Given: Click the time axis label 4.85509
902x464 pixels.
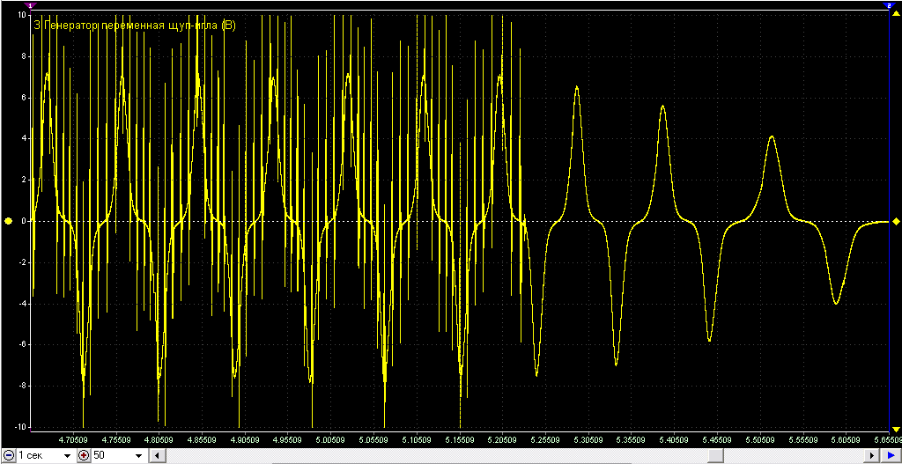Looking at the screenshot, I should 202,438.
